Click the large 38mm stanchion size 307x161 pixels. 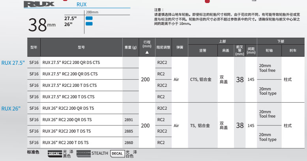42,25
